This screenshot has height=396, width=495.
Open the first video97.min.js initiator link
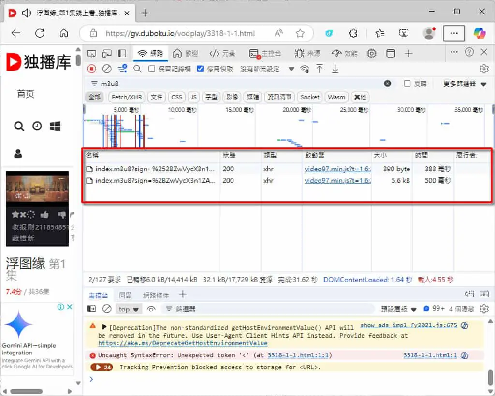(x=337, y=169)
